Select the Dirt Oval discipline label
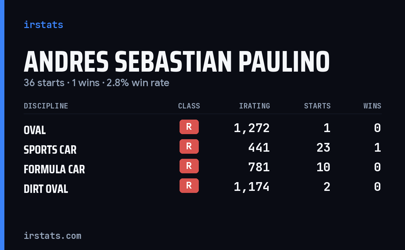This screenshot has width=405, height=250. coord(46,189)
